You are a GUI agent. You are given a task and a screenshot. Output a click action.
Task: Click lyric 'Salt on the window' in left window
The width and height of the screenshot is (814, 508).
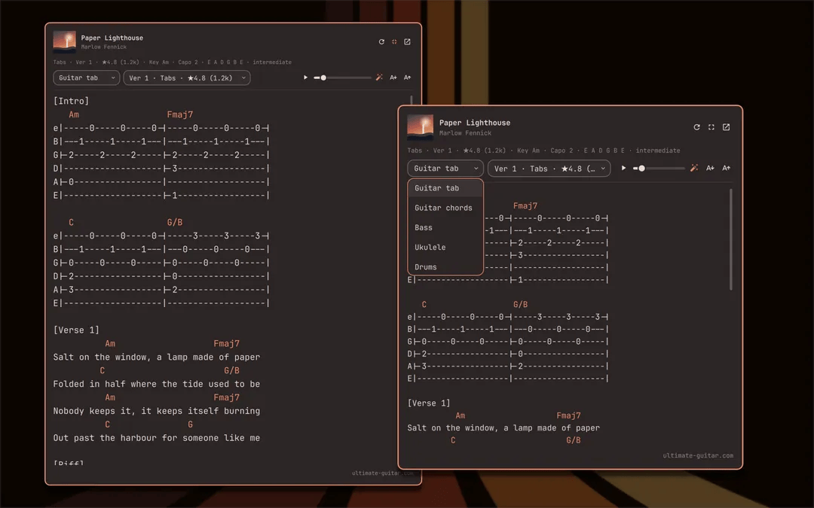101,357
